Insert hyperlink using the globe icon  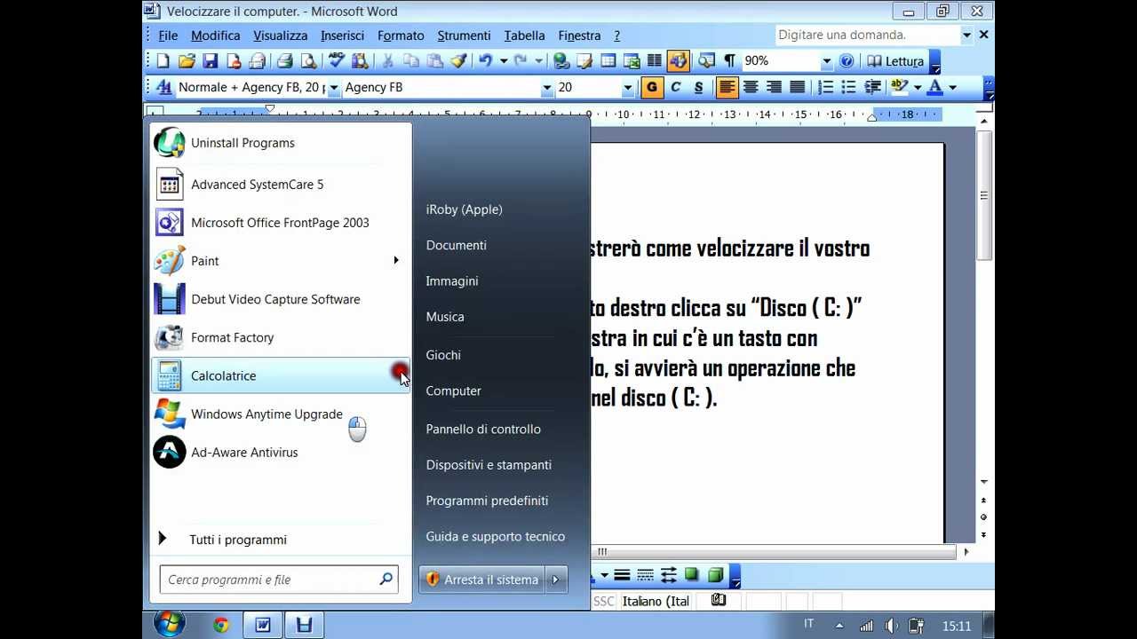click(x=561, y=61)
